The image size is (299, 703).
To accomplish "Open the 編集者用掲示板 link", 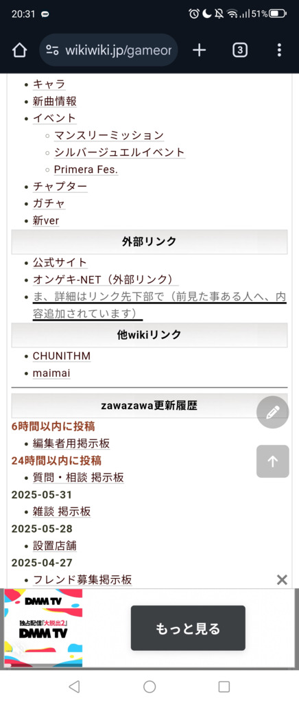I will [x=71, y=443].
